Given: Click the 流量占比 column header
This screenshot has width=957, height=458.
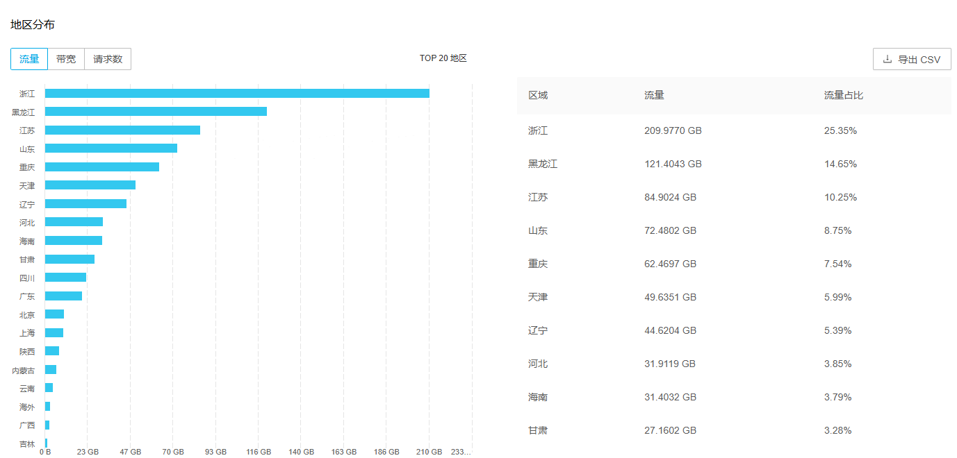Looking at the screenshot, I should pyautogui.click(x=843, y=95).
